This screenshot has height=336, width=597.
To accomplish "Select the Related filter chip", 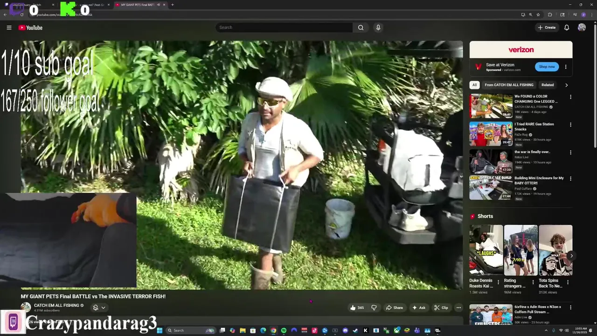I will tap(548, 85).
